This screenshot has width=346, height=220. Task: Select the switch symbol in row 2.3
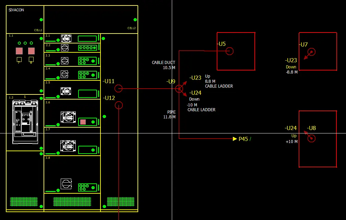pos(65,61)
